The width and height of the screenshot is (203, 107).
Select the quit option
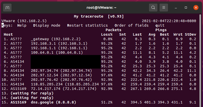pyautogui.click(x=160, y=25)
